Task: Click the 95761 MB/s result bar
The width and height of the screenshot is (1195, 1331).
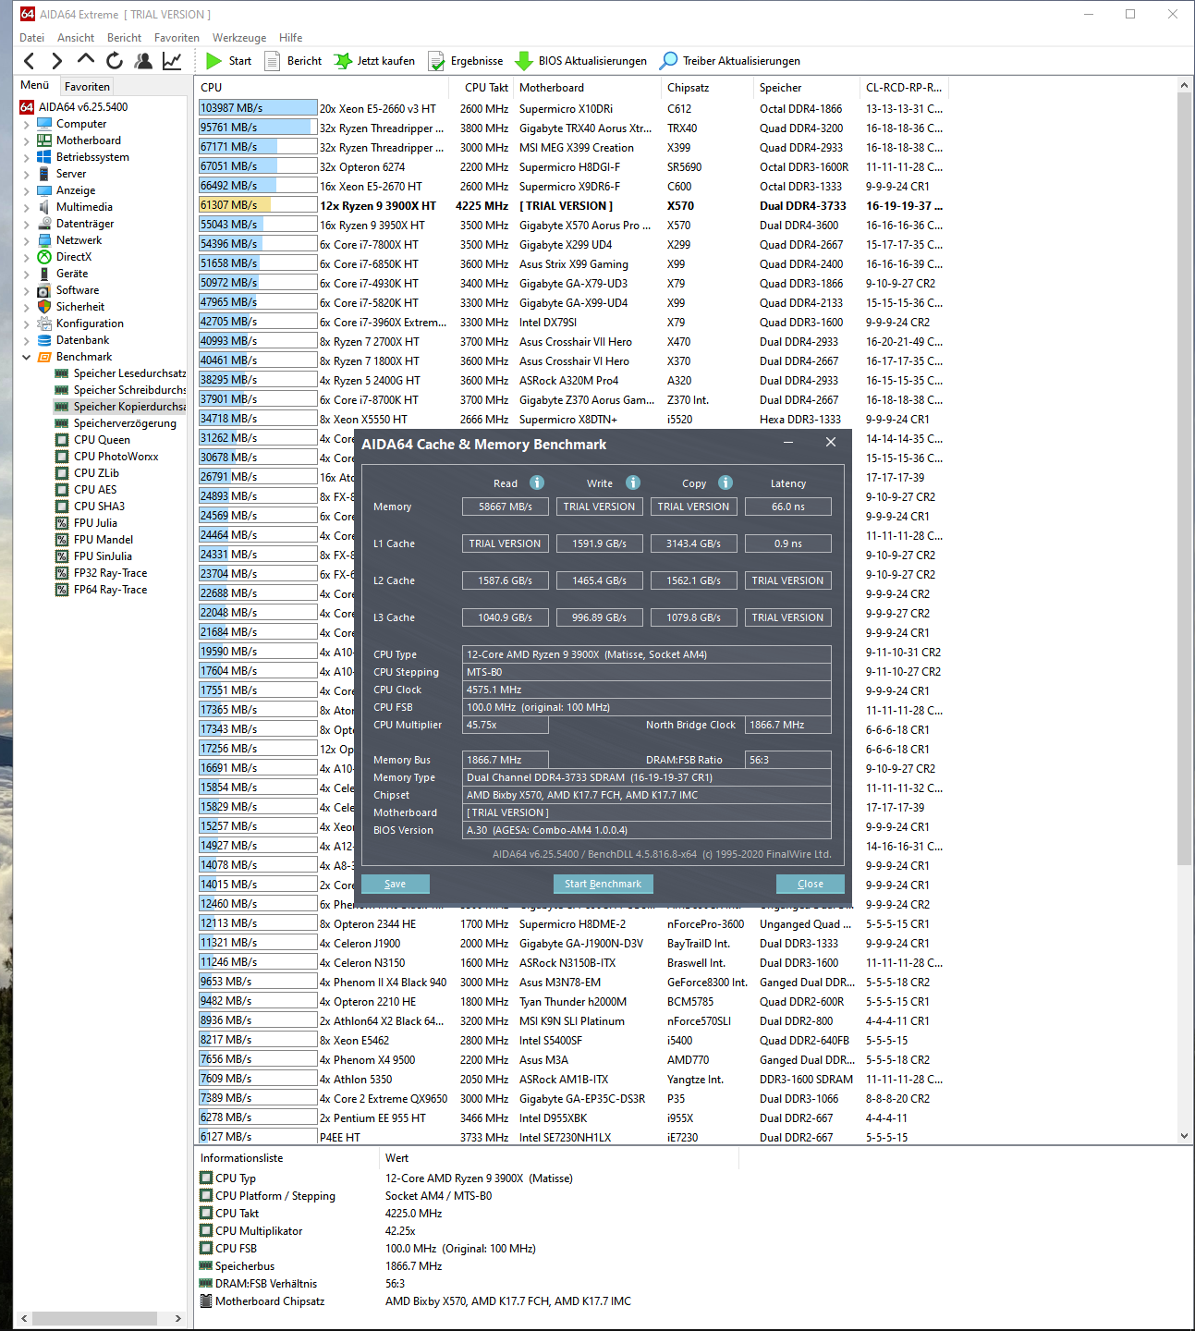Action: 258,128
